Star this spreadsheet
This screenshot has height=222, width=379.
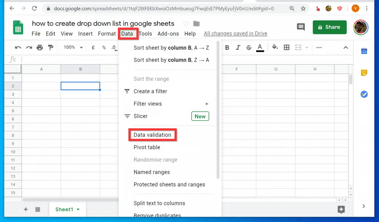(186, 23)
